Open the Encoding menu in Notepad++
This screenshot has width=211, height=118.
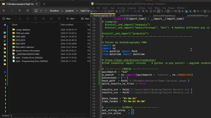[121, 8]
